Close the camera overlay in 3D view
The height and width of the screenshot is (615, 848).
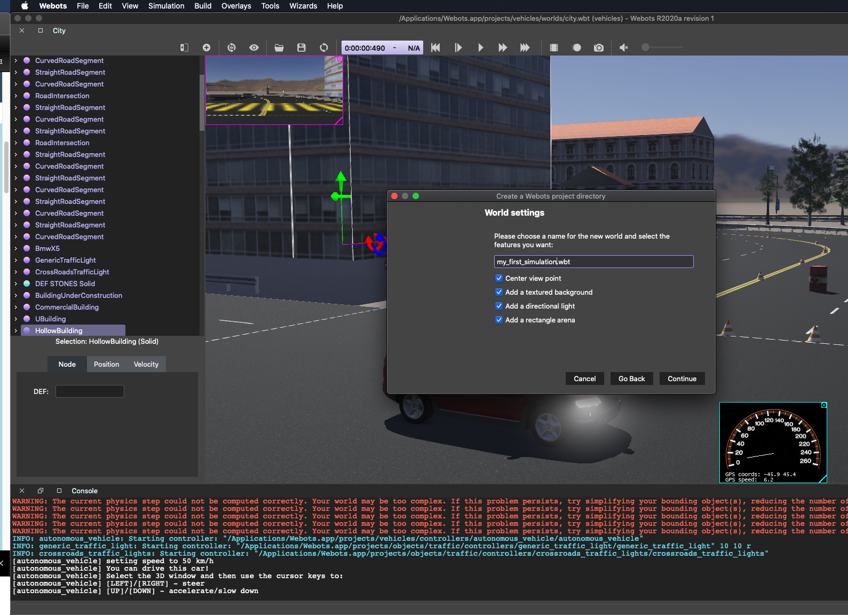tap(340, 59)
